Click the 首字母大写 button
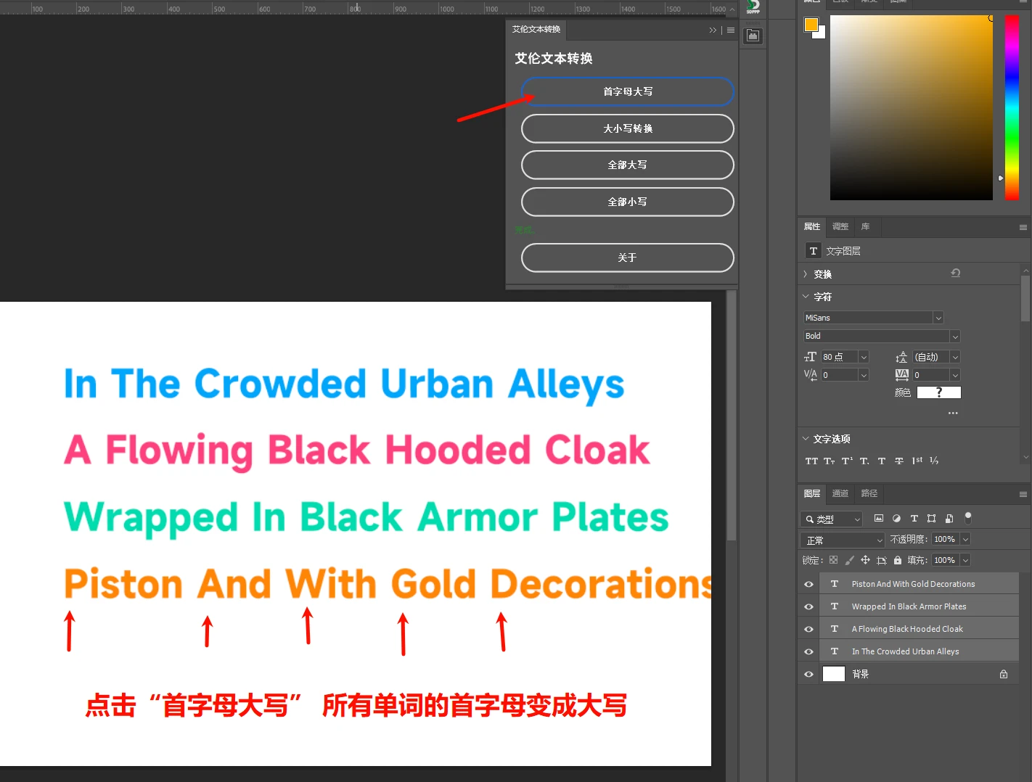This screenshot has width=1032, height=782. 627,91
